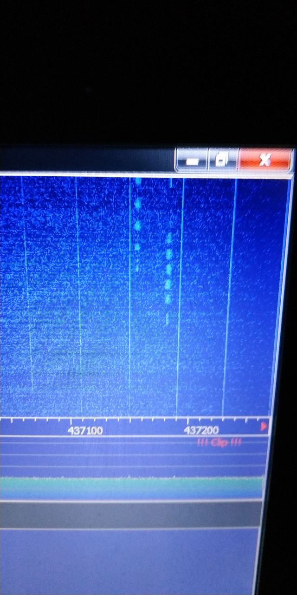The width and height of the screenshot is (297, 595).
Task: Click the lower blue panel beneath gray band
Action: [x=130, y=558]
